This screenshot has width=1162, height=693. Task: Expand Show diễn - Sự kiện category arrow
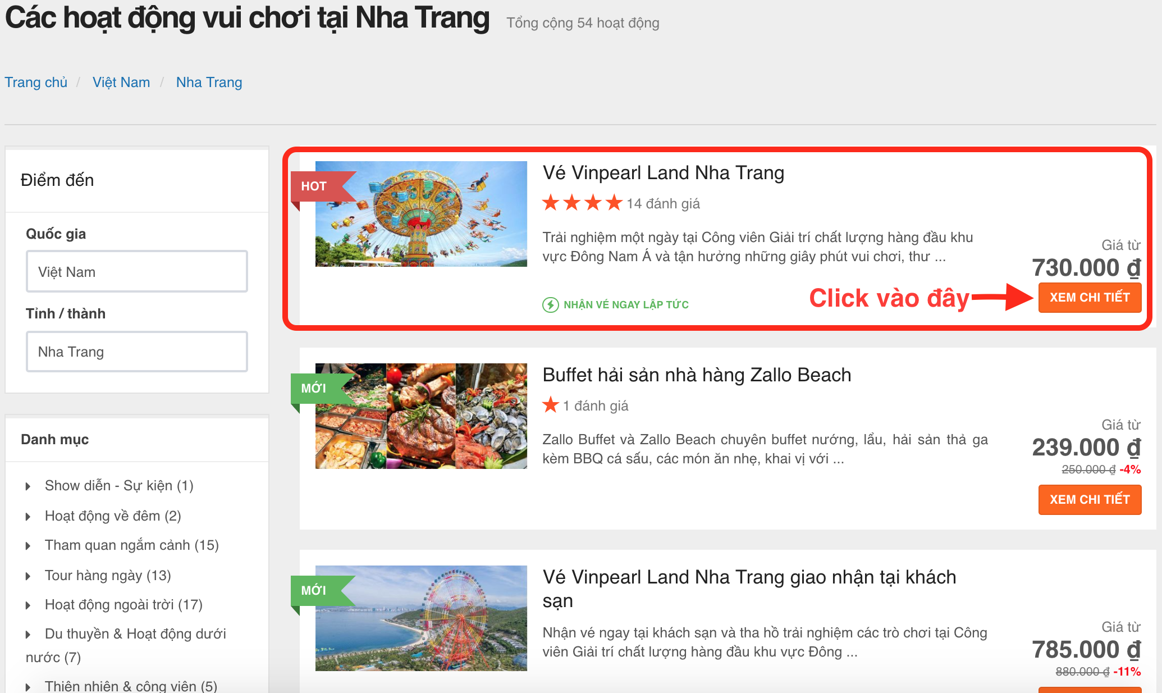[x=28, y=486]
